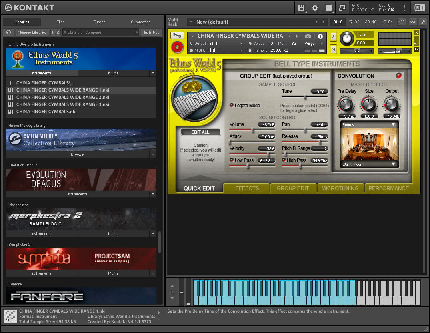Open the Warm Room preset dropdown
Image resolution: width=430 pixels, height=333 pixels.
tap(369, 164)
